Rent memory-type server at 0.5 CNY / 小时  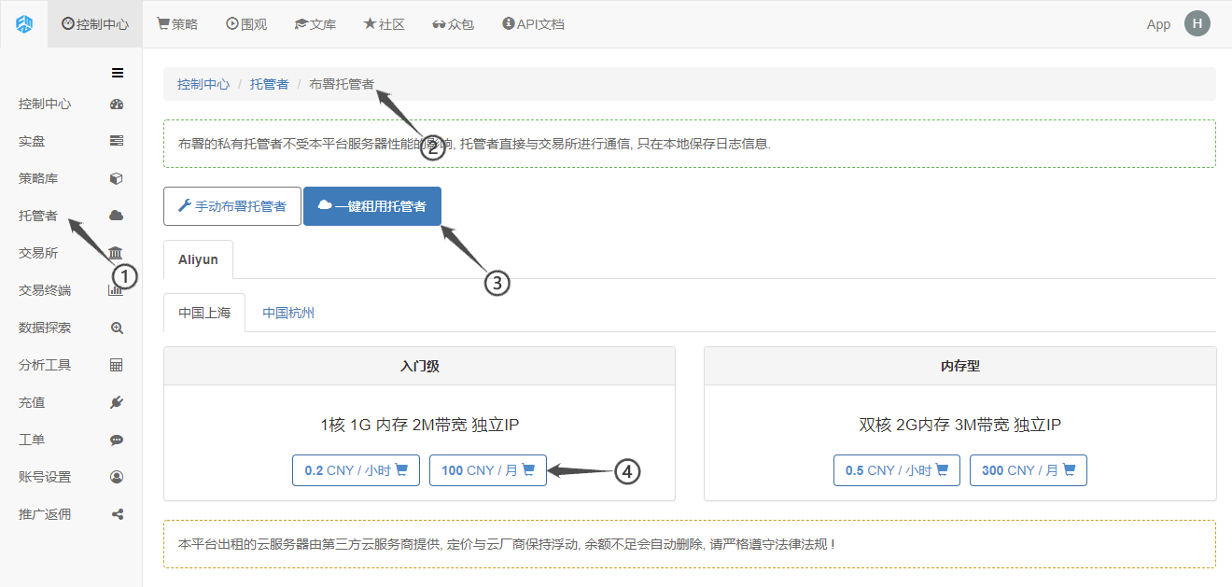pos(896,470)
